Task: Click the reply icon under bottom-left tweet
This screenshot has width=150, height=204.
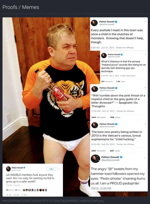Action: [x=7, y=195]
